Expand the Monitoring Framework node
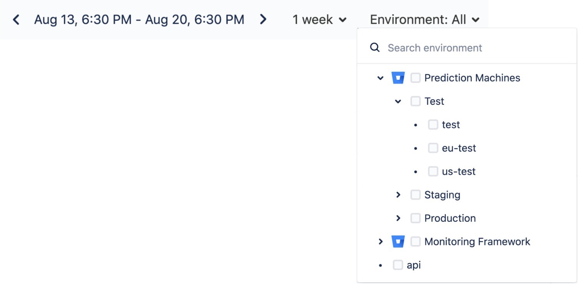 [380, 241]
